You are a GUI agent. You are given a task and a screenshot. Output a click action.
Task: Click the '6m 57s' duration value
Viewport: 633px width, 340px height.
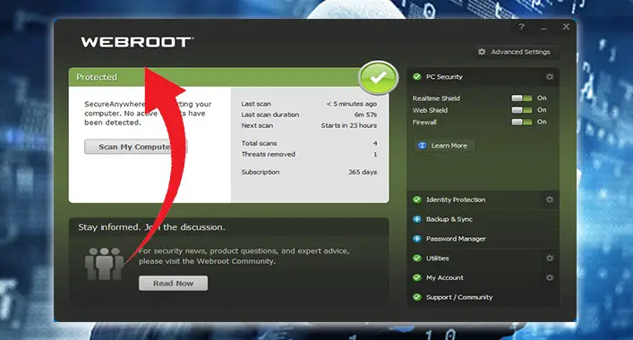coord(366,115)
